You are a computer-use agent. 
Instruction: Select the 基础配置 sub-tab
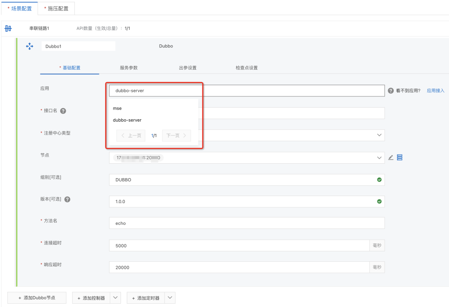tap(69, 68)
